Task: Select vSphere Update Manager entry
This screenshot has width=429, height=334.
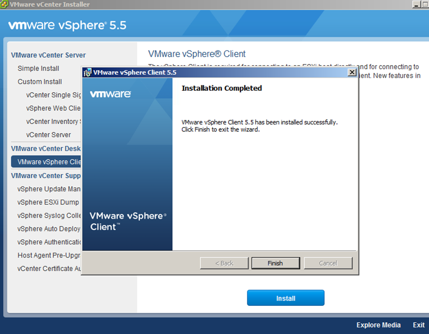Action: point(49,189)
